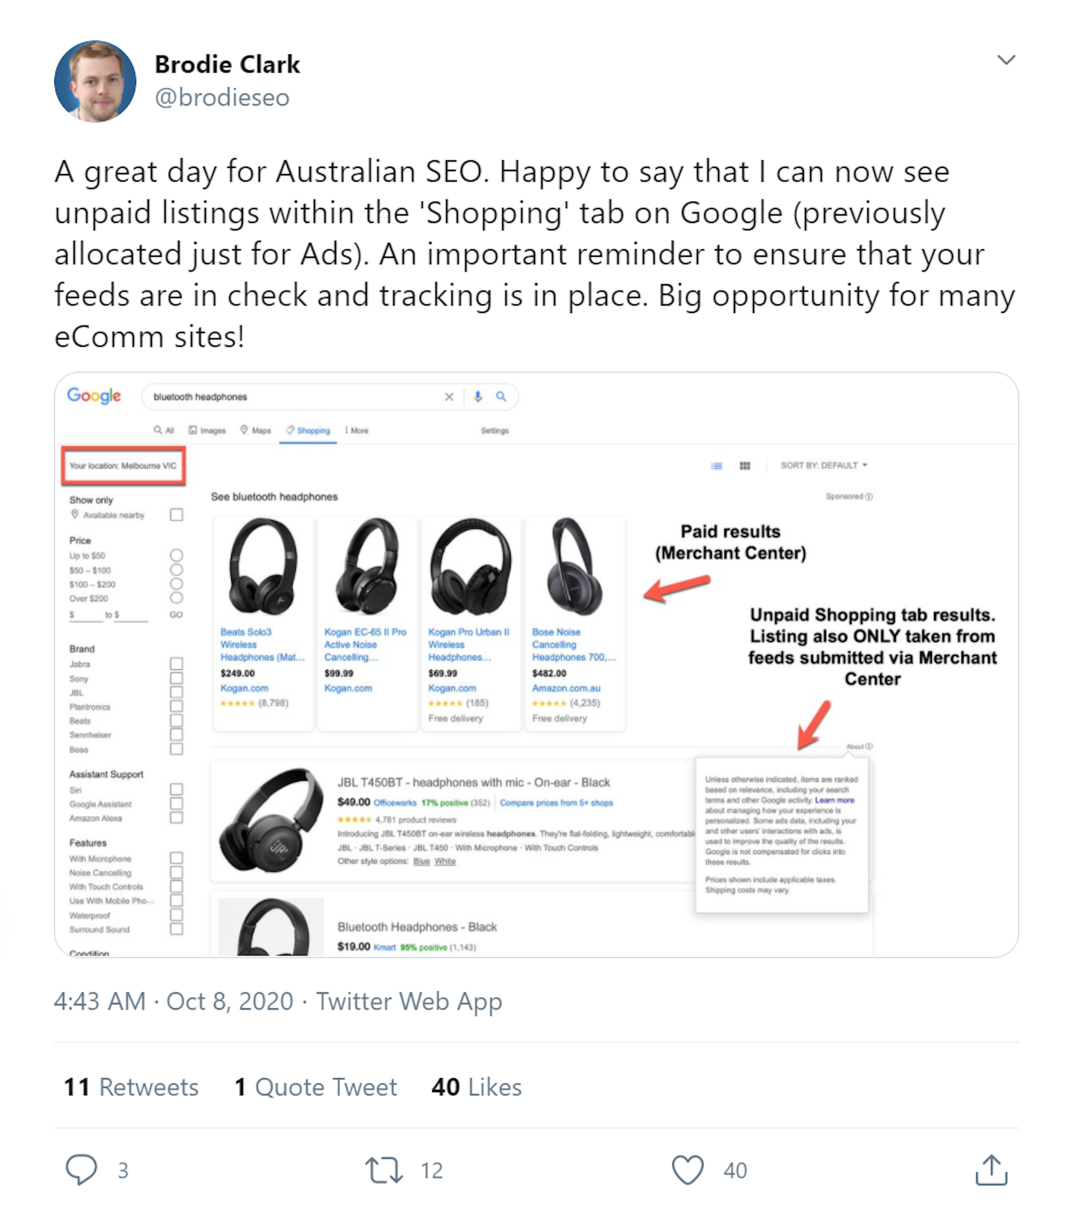The image size is (1088, 1227).
Task: Enable the Noise Cancelling feature checkbox
Action: 176,873
